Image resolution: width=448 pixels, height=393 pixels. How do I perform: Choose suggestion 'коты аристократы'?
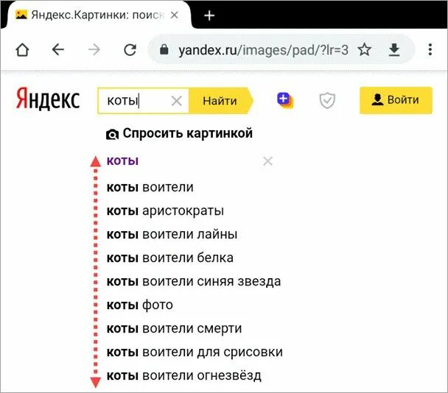coord(165,210)
